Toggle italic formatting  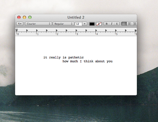point(112,24)
